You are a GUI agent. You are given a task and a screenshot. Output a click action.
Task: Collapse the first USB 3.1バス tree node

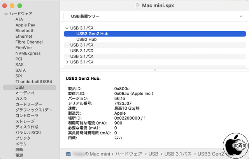pos(67,28)
